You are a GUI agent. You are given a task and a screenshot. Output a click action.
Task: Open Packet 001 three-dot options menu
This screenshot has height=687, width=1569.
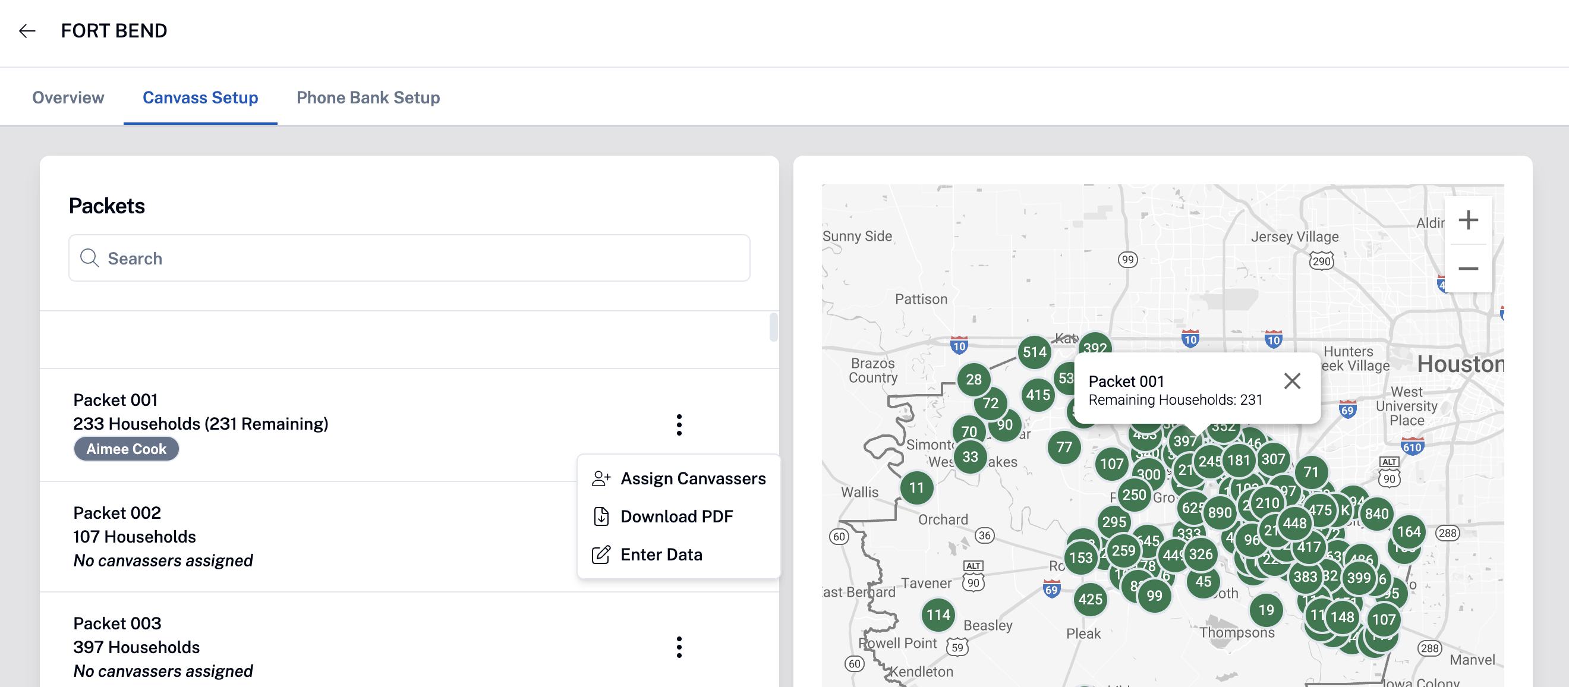coord(679,424)
